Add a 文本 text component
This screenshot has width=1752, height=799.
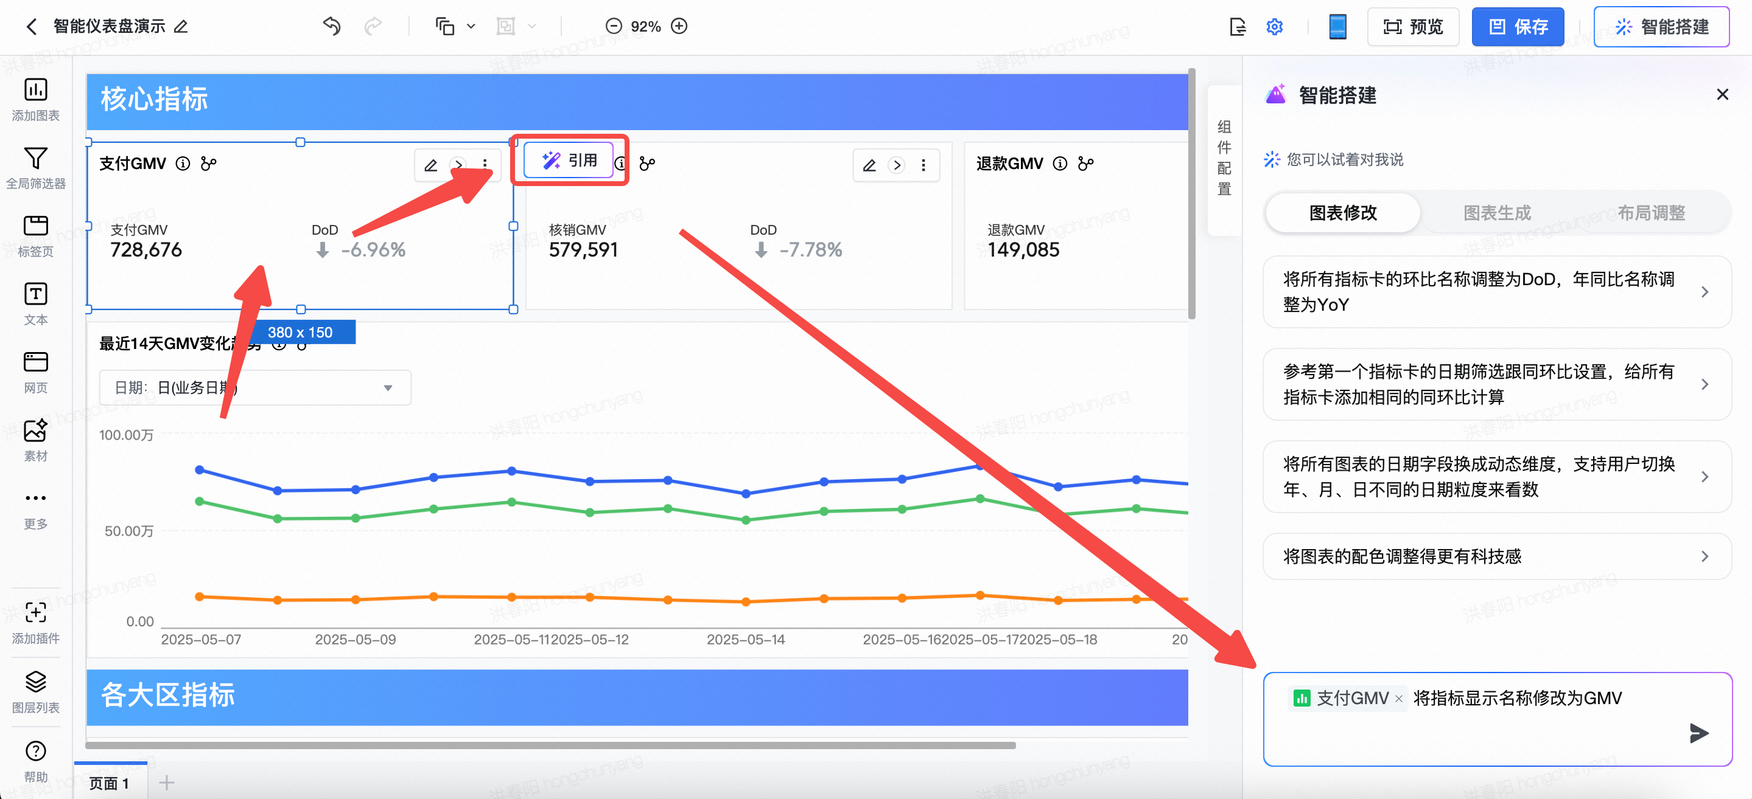[x=35, y=295]
